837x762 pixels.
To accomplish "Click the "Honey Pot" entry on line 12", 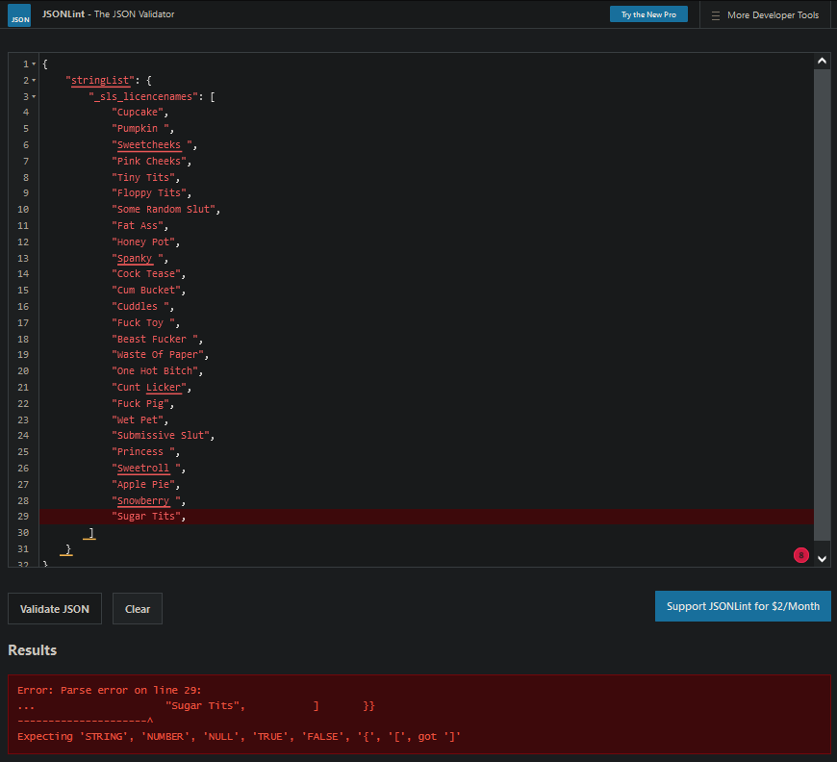I will 145,241.
